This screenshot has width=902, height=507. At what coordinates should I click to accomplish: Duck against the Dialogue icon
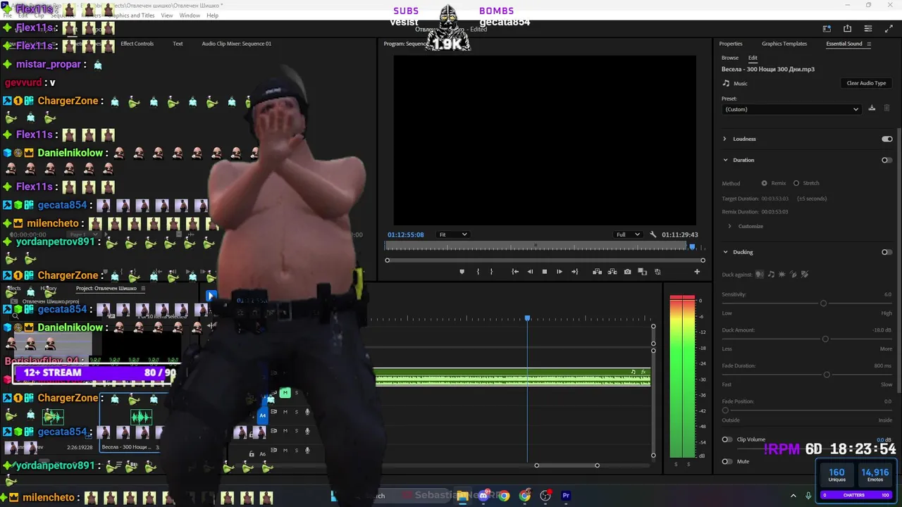click(x=760, y=274)
